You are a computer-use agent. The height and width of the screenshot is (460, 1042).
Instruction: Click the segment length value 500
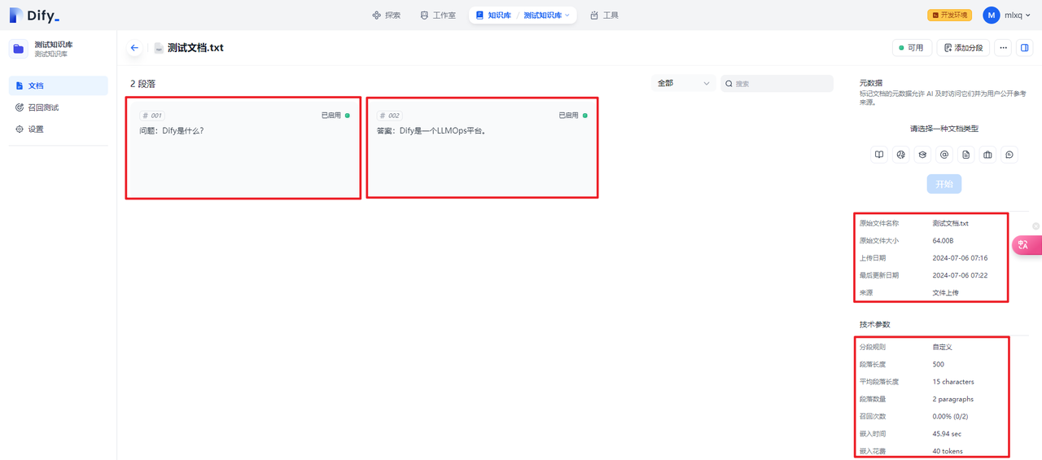click(x=939, y=365)
